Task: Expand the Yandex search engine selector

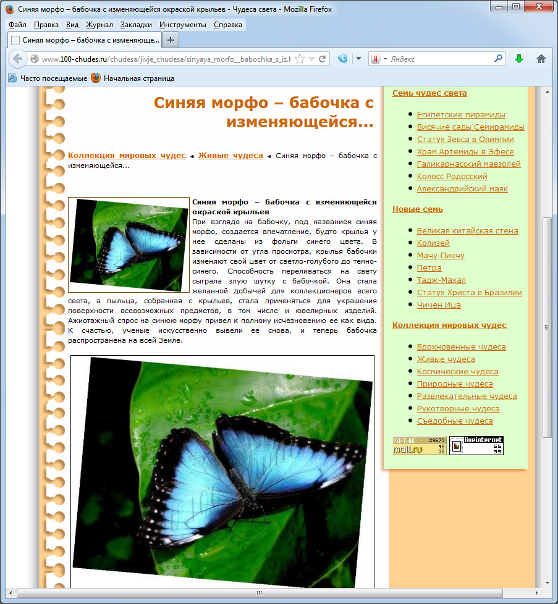Action: [x=385, y=59]
